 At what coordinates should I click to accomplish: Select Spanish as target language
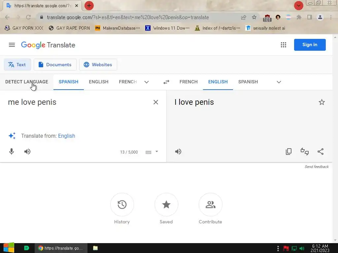(x=248, y=82)
